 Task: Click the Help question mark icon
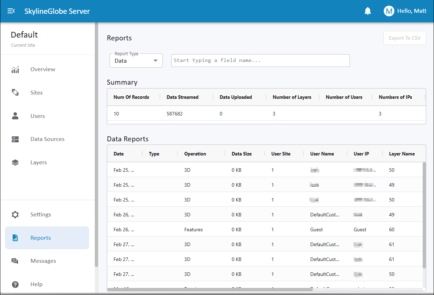pos(15,284)
